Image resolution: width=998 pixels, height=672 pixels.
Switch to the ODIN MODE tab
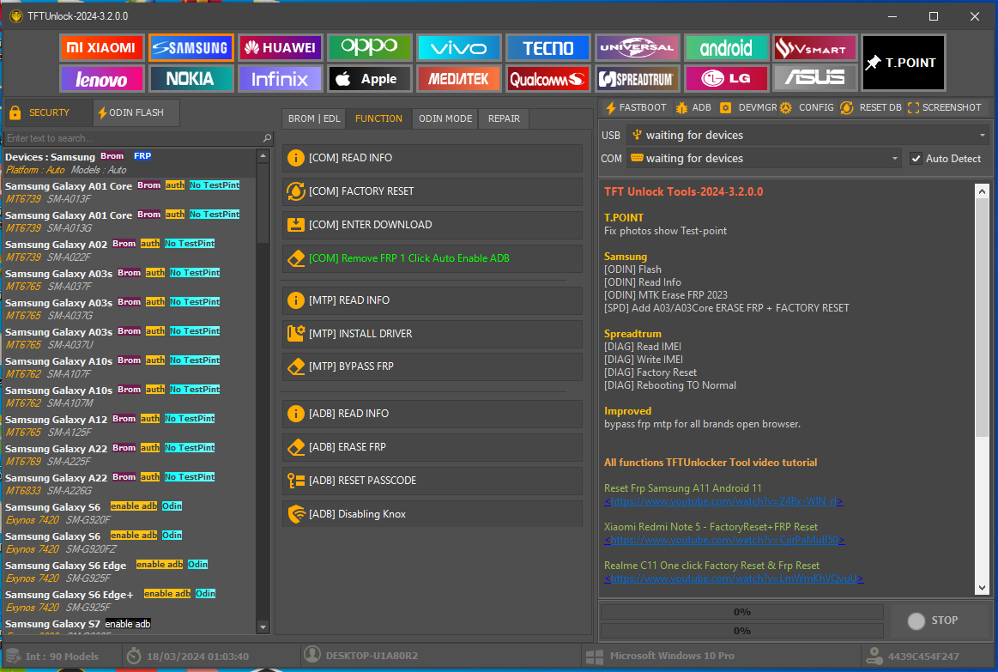pos(445,118)
